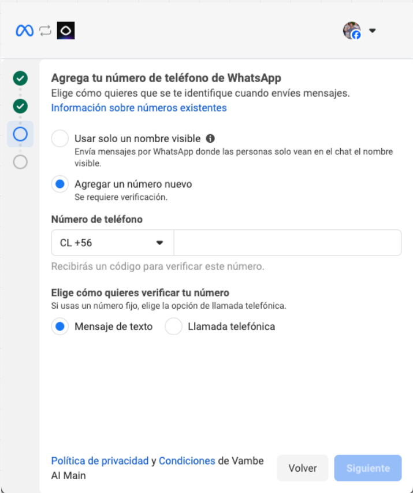This screenshot has height=493, width=413.
Task: Click the first completed step checkmark
Action: (x=20, y=78)
